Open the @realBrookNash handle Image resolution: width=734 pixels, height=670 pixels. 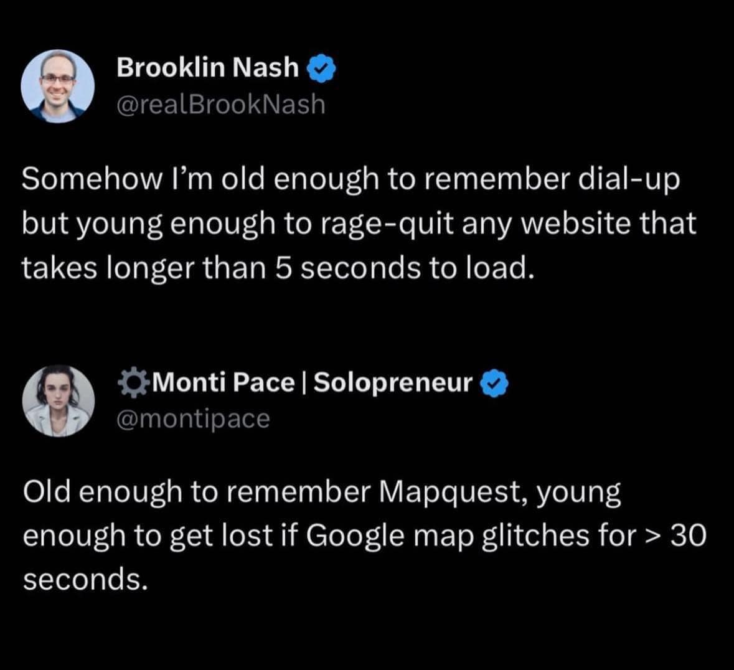pyautogui.click(x=220, y=104)
